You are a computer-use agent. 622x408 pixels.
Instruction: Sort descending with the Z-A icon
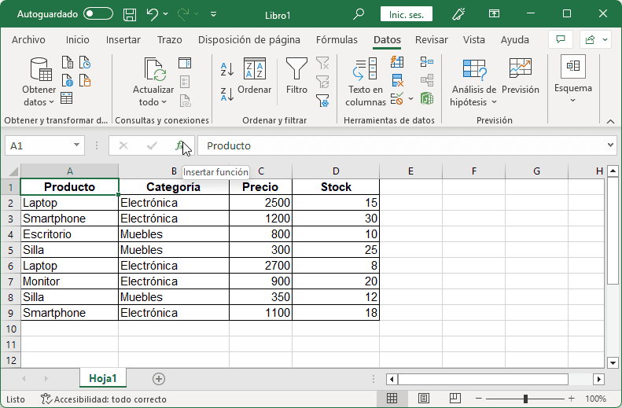pos(226,94)
